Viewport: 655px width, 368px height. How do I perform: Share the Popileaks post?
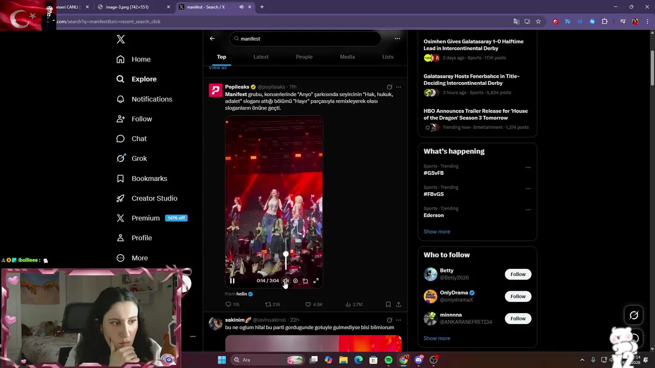399,304
